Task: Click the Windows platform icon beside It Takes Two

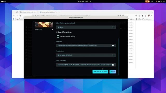Action: coord(52,30)
